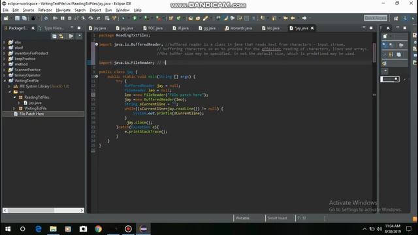This screenshot has height=235, width=418.
Task: Expand the JRE System Library node
Action: pyautogui.click(x=9, y=86)
